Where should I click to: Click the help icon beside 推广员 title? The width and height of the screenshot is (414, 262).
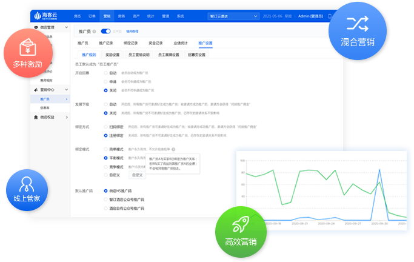pos(95,30)
